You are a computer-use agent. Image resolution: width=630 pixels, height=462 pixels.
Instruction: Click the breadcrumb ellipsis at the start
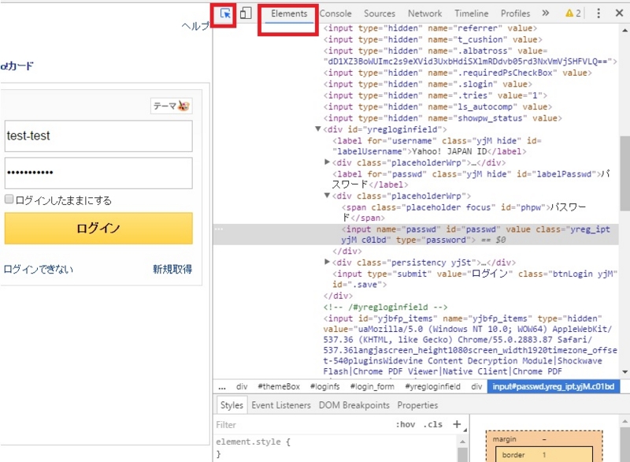point(222,387)
